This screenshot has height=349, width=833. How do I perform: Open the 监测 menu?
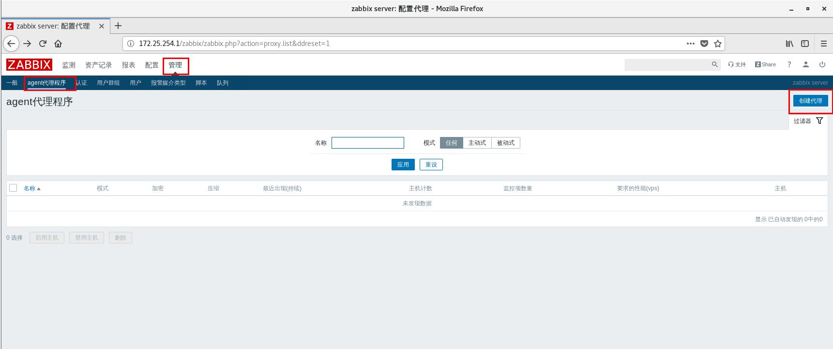[69, 65]
